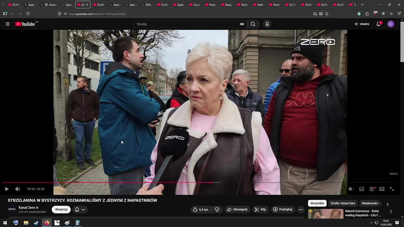Click the browser address bar URL
The image size is (404, 227).
coord(98,14)
